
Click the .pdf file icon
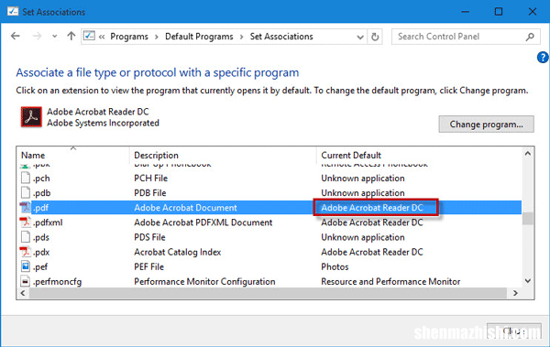click(26, 208)
